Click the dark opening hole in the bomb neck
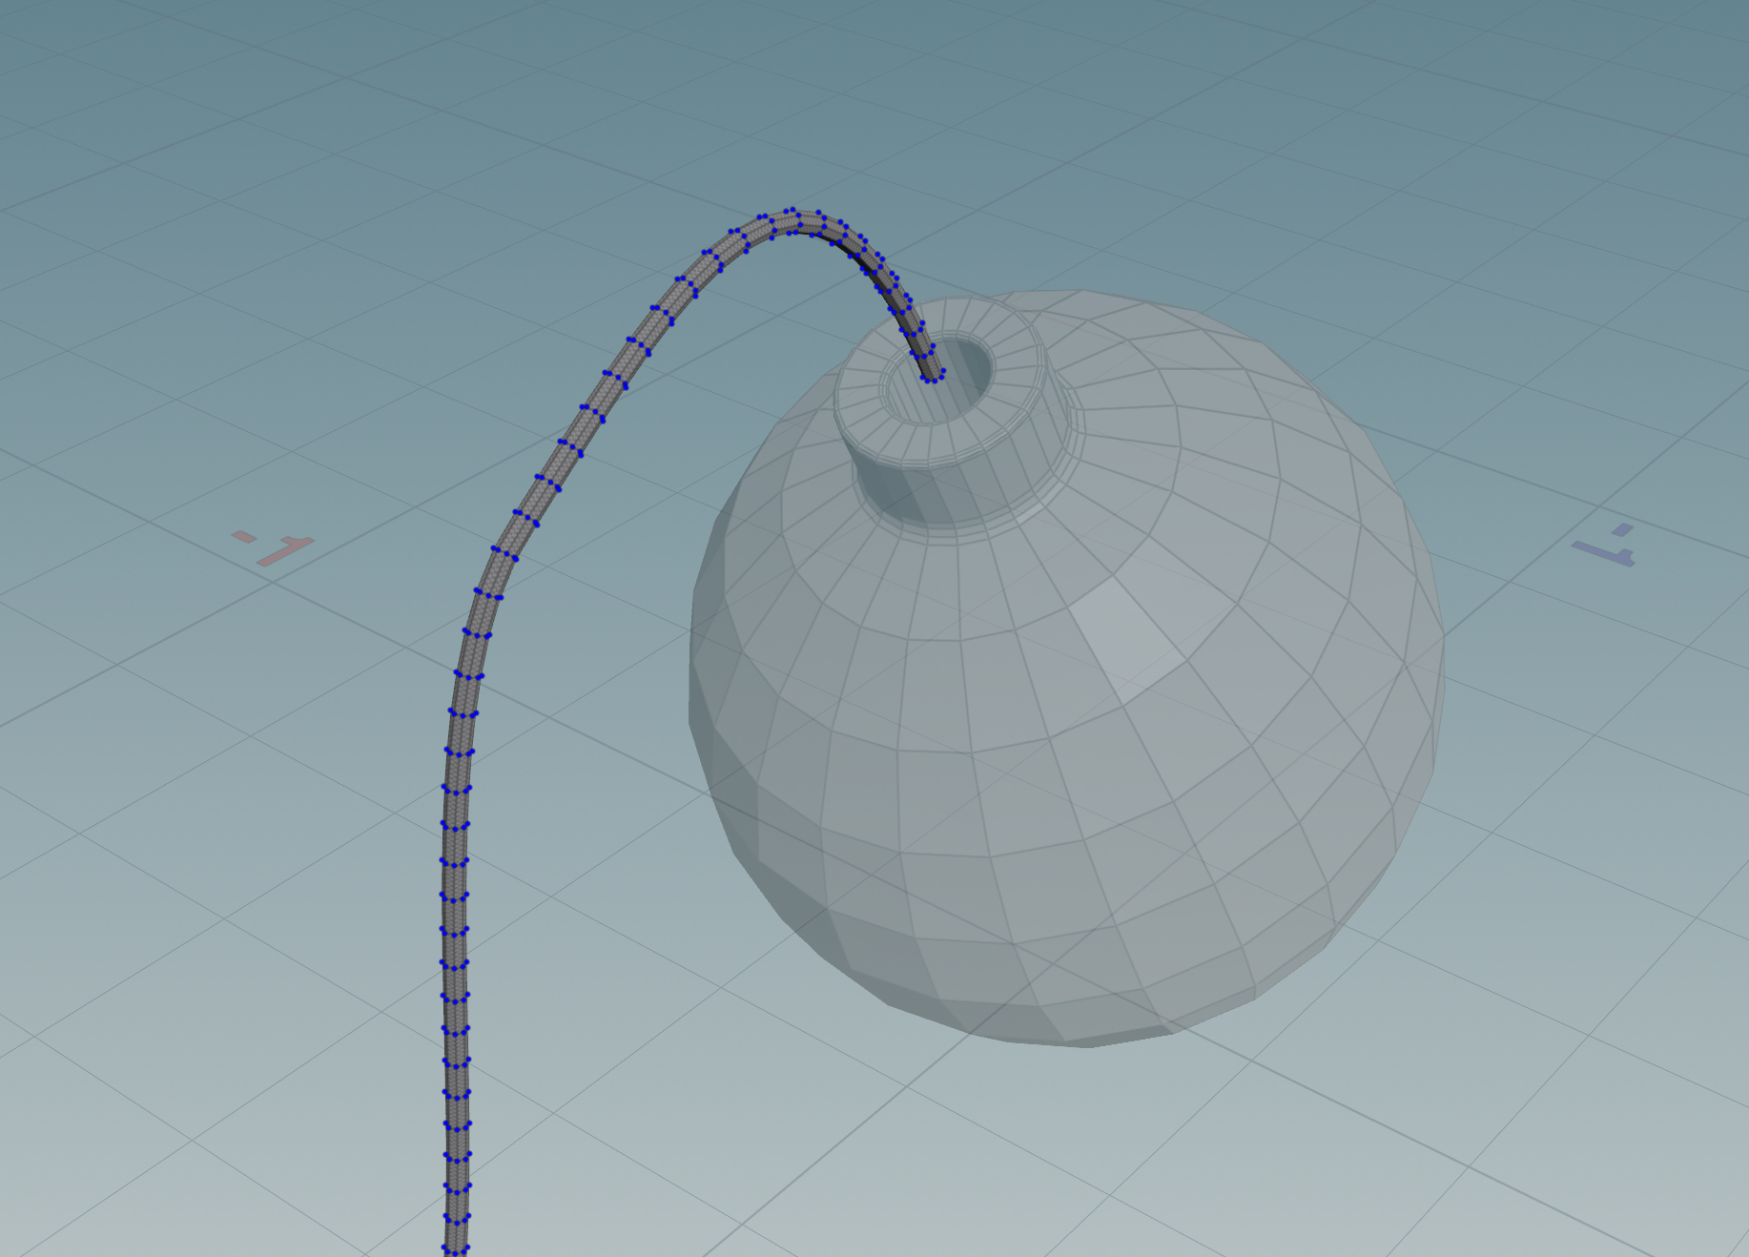 (939, 379)
